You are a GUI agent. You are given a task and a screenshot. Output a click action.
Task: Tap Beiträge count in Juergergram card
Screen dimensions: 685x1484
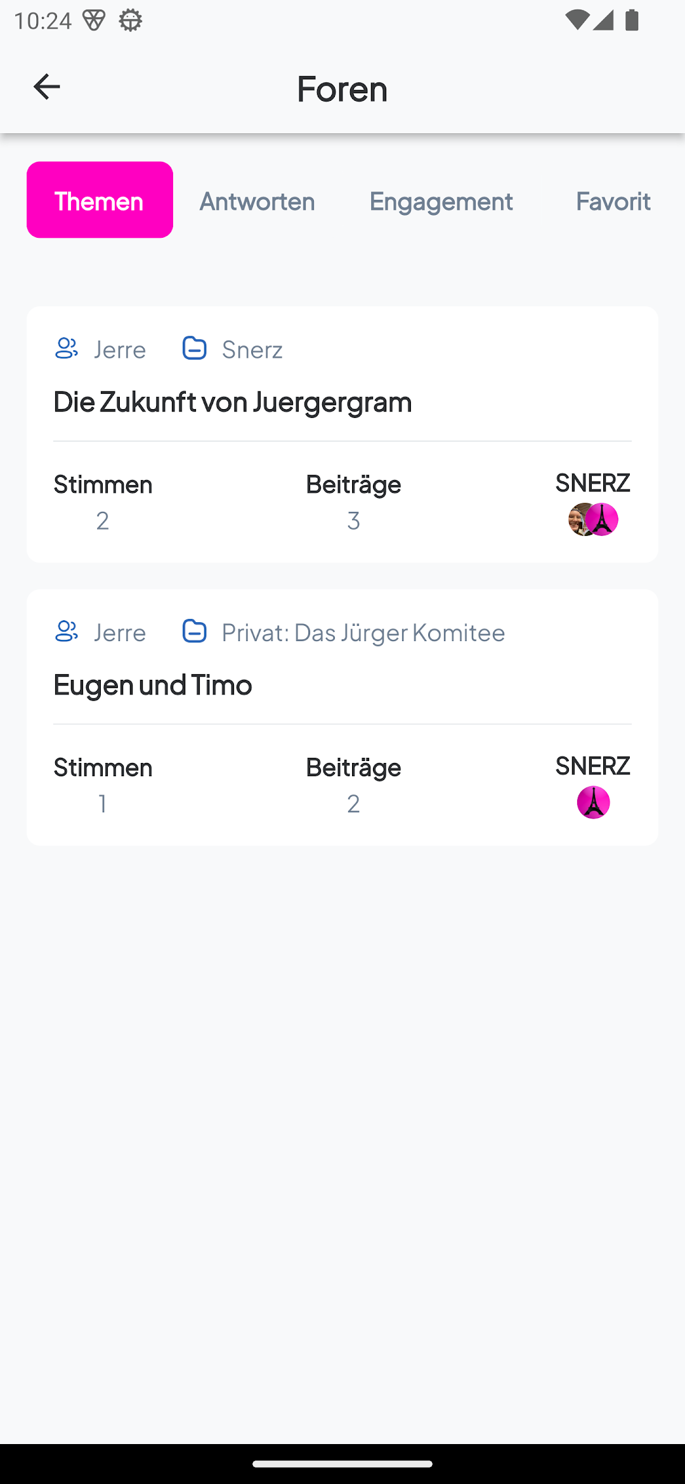click(353, 520)
